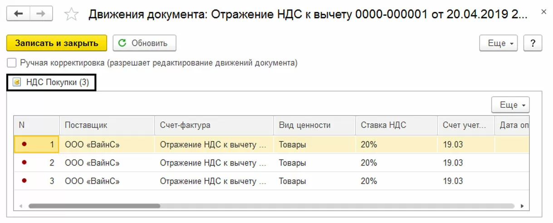The height and width of the screenshot is (223, 553).
Task: Enable the Ручная корректировка checkbox
Action: (x=12, y=63)
